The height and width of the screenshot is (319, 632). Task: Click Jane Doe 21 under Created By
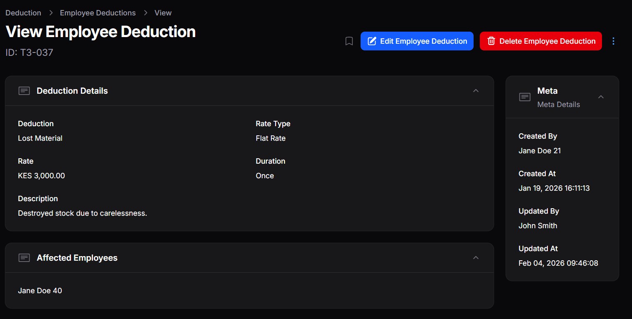tap(539, 151)
